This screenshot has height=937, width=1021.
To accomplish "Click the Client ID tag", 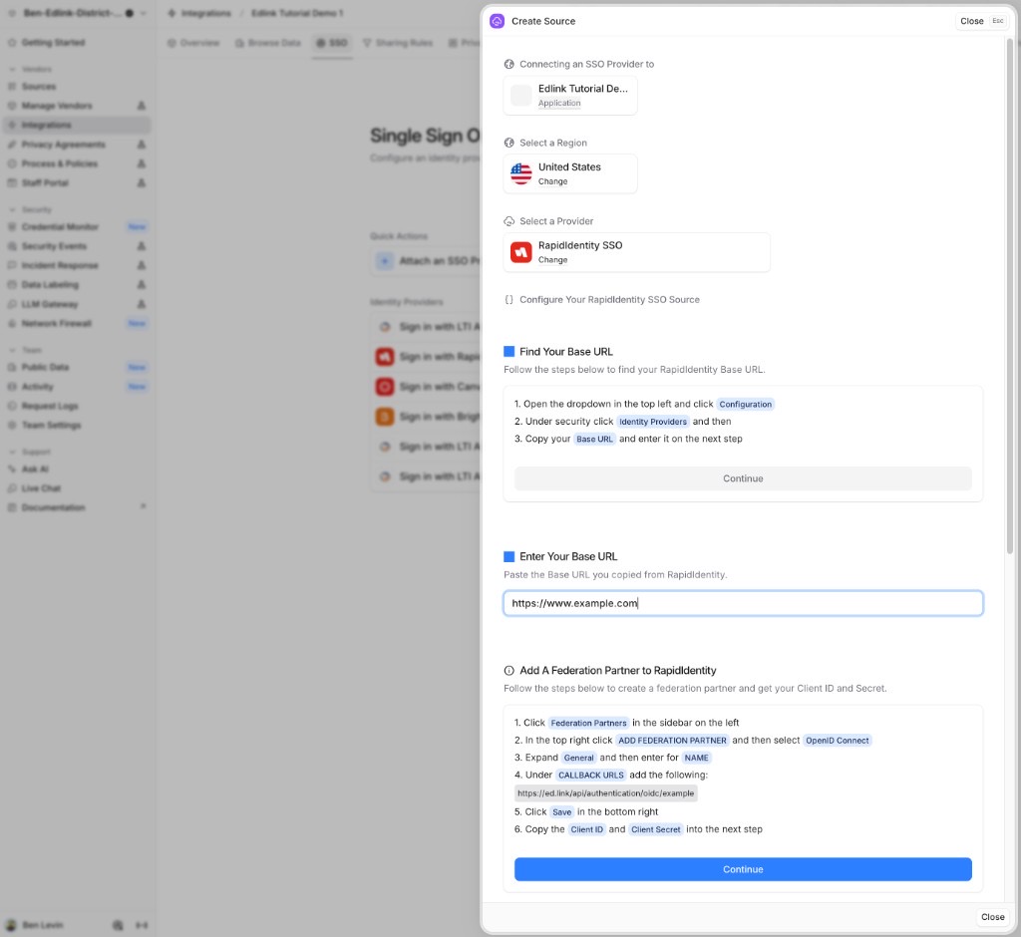I will pos(586,829).
